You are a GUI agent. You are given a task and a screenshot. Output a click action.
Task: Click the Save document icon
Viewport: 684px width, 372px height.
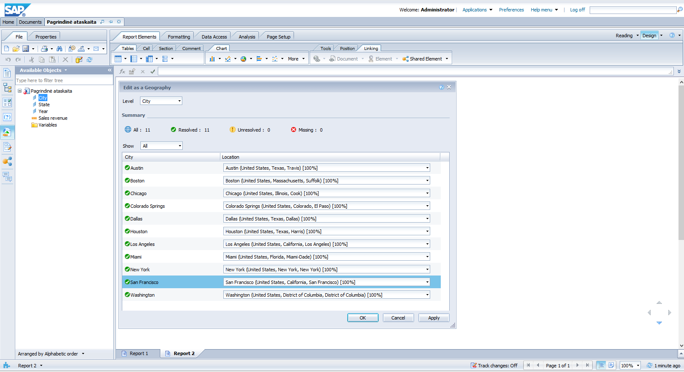click(26, 49)
